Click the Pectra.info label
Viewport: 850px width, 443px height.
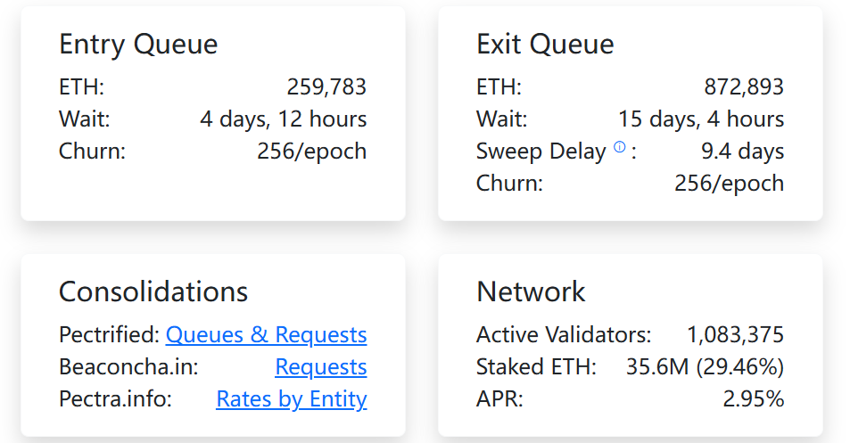click(x=115, y=399)
